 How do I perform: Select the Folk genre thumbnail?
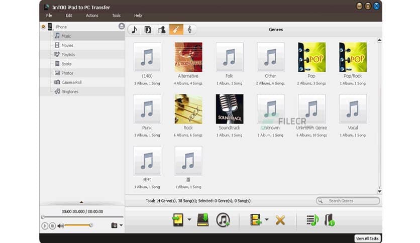(230, 57)
